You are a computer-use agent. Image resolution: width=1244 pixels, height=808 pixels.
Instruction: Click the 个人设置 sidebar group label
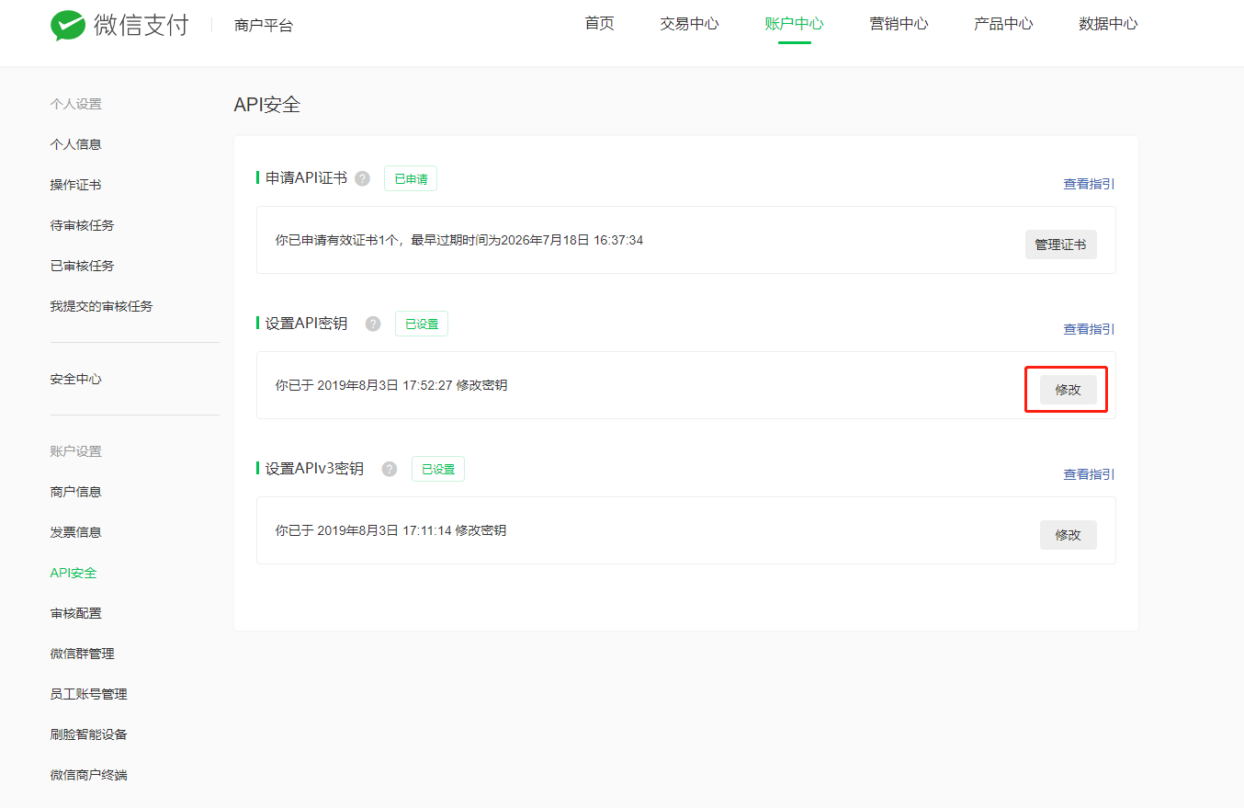[75, 104]
